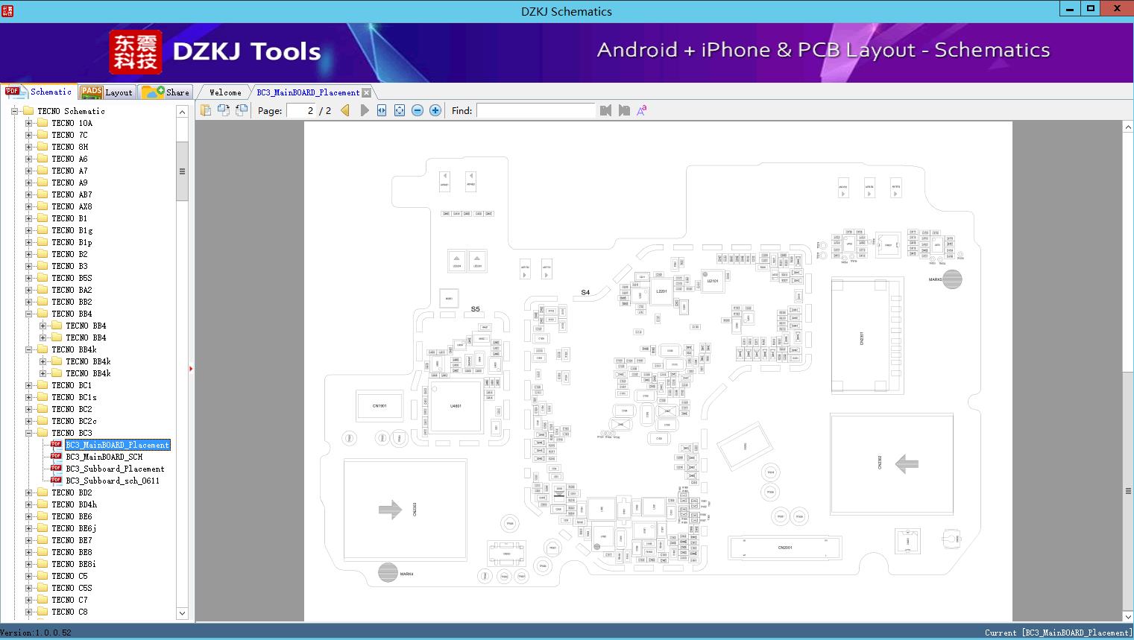
Task: Fit the page to width
Action: click(x=382, y=110)
